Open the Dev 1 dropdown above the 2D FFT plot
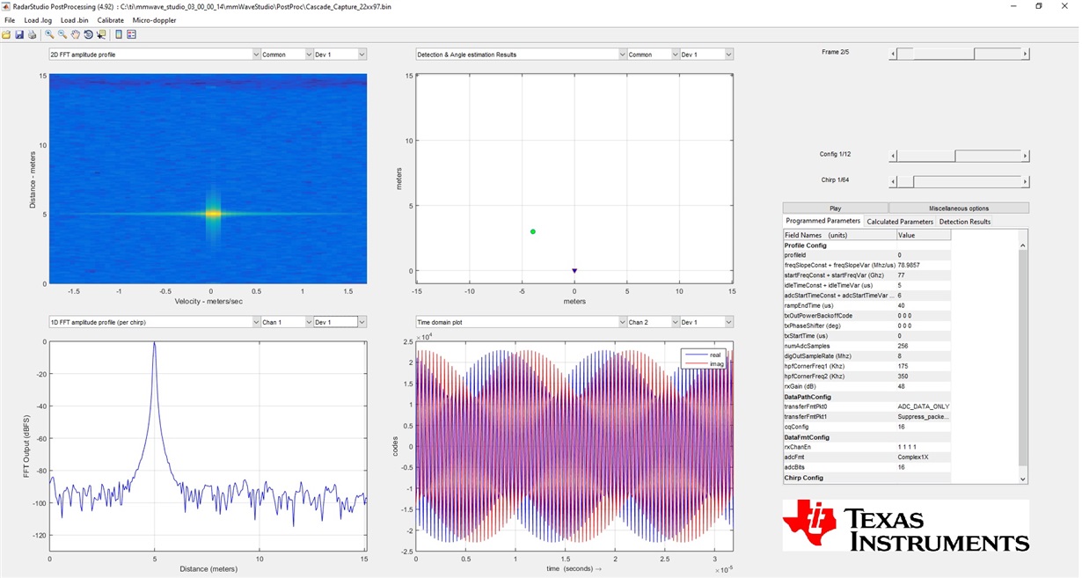Viewport: 1082px width, 578px height. click(340, 55)
